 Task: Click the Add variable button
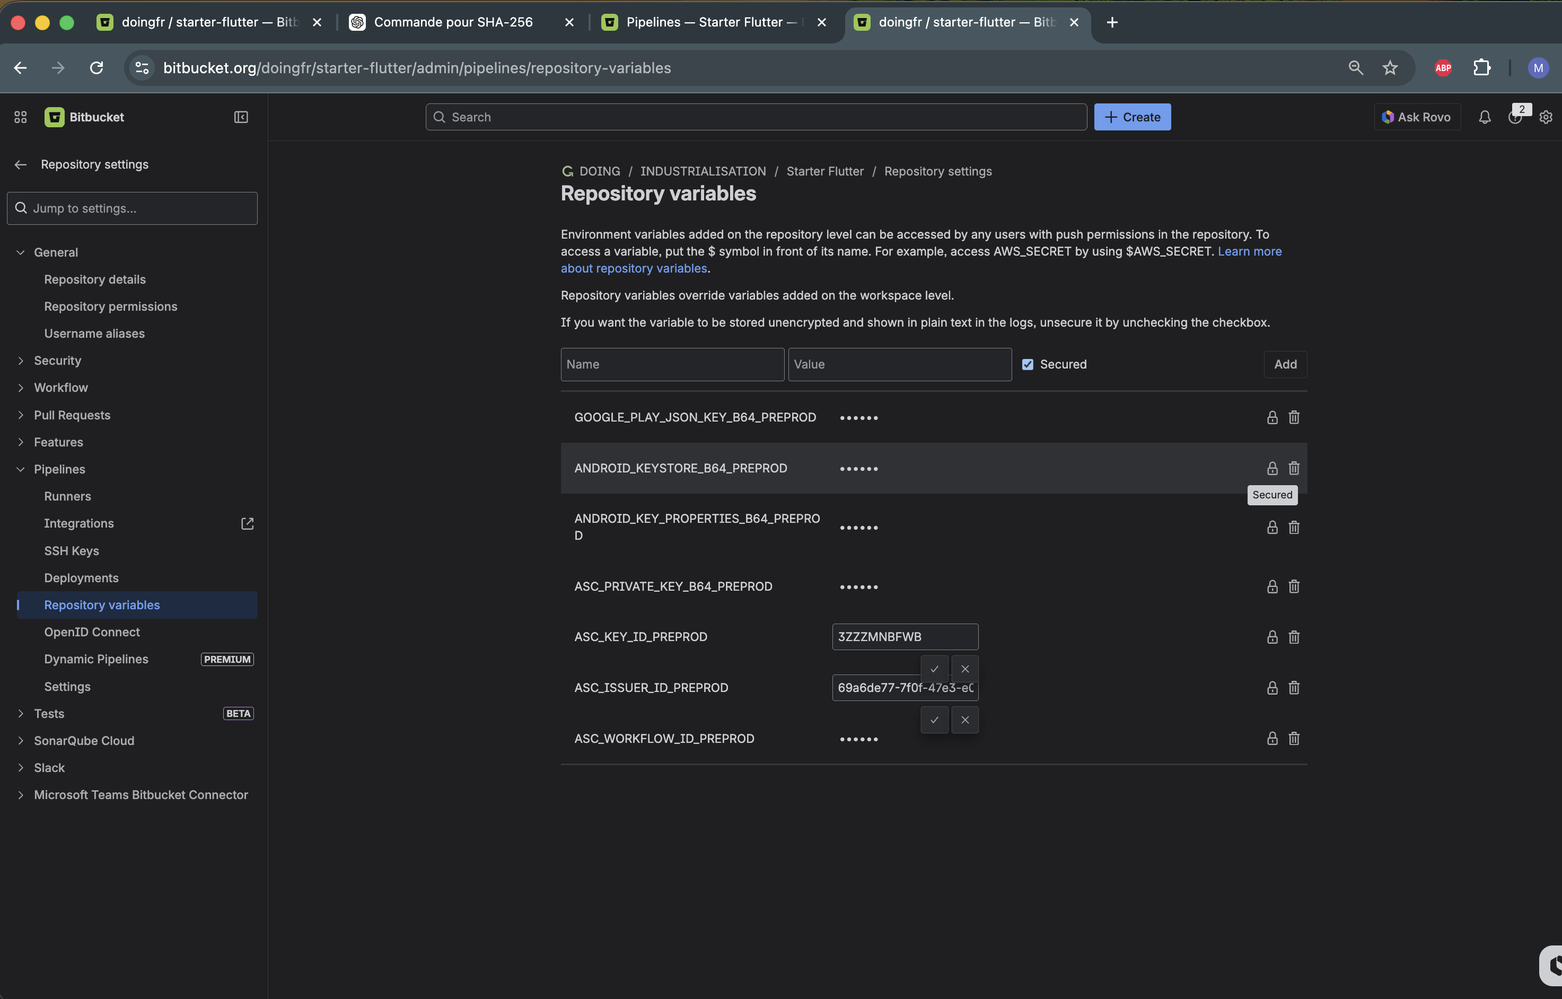[1285, 365]
